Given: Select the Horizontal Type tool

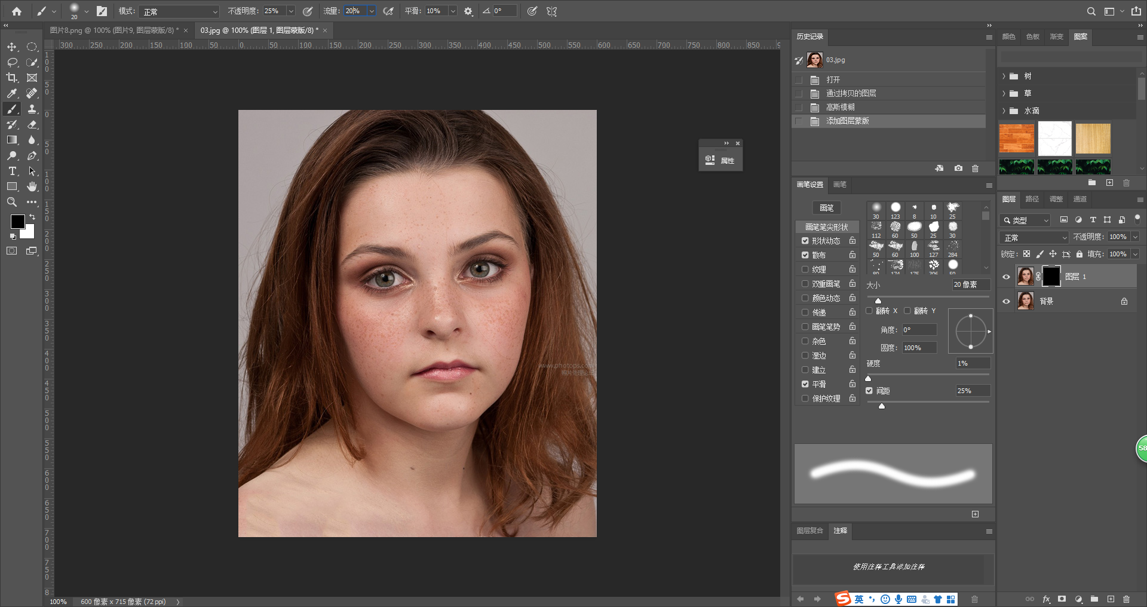Looking at the screenshot, I should [12, 171].
